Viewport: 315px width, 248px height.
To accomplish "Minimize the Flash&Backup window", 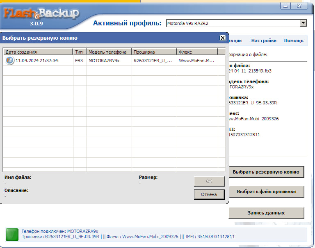I will point(285,6).
